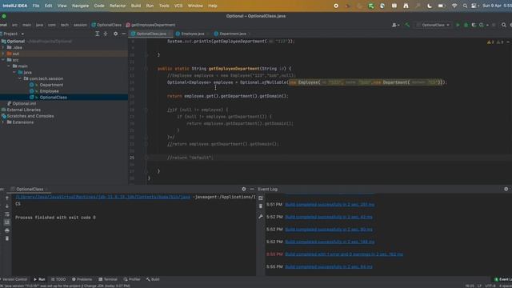Open macOS Spotlight search in menu bar

465,6
